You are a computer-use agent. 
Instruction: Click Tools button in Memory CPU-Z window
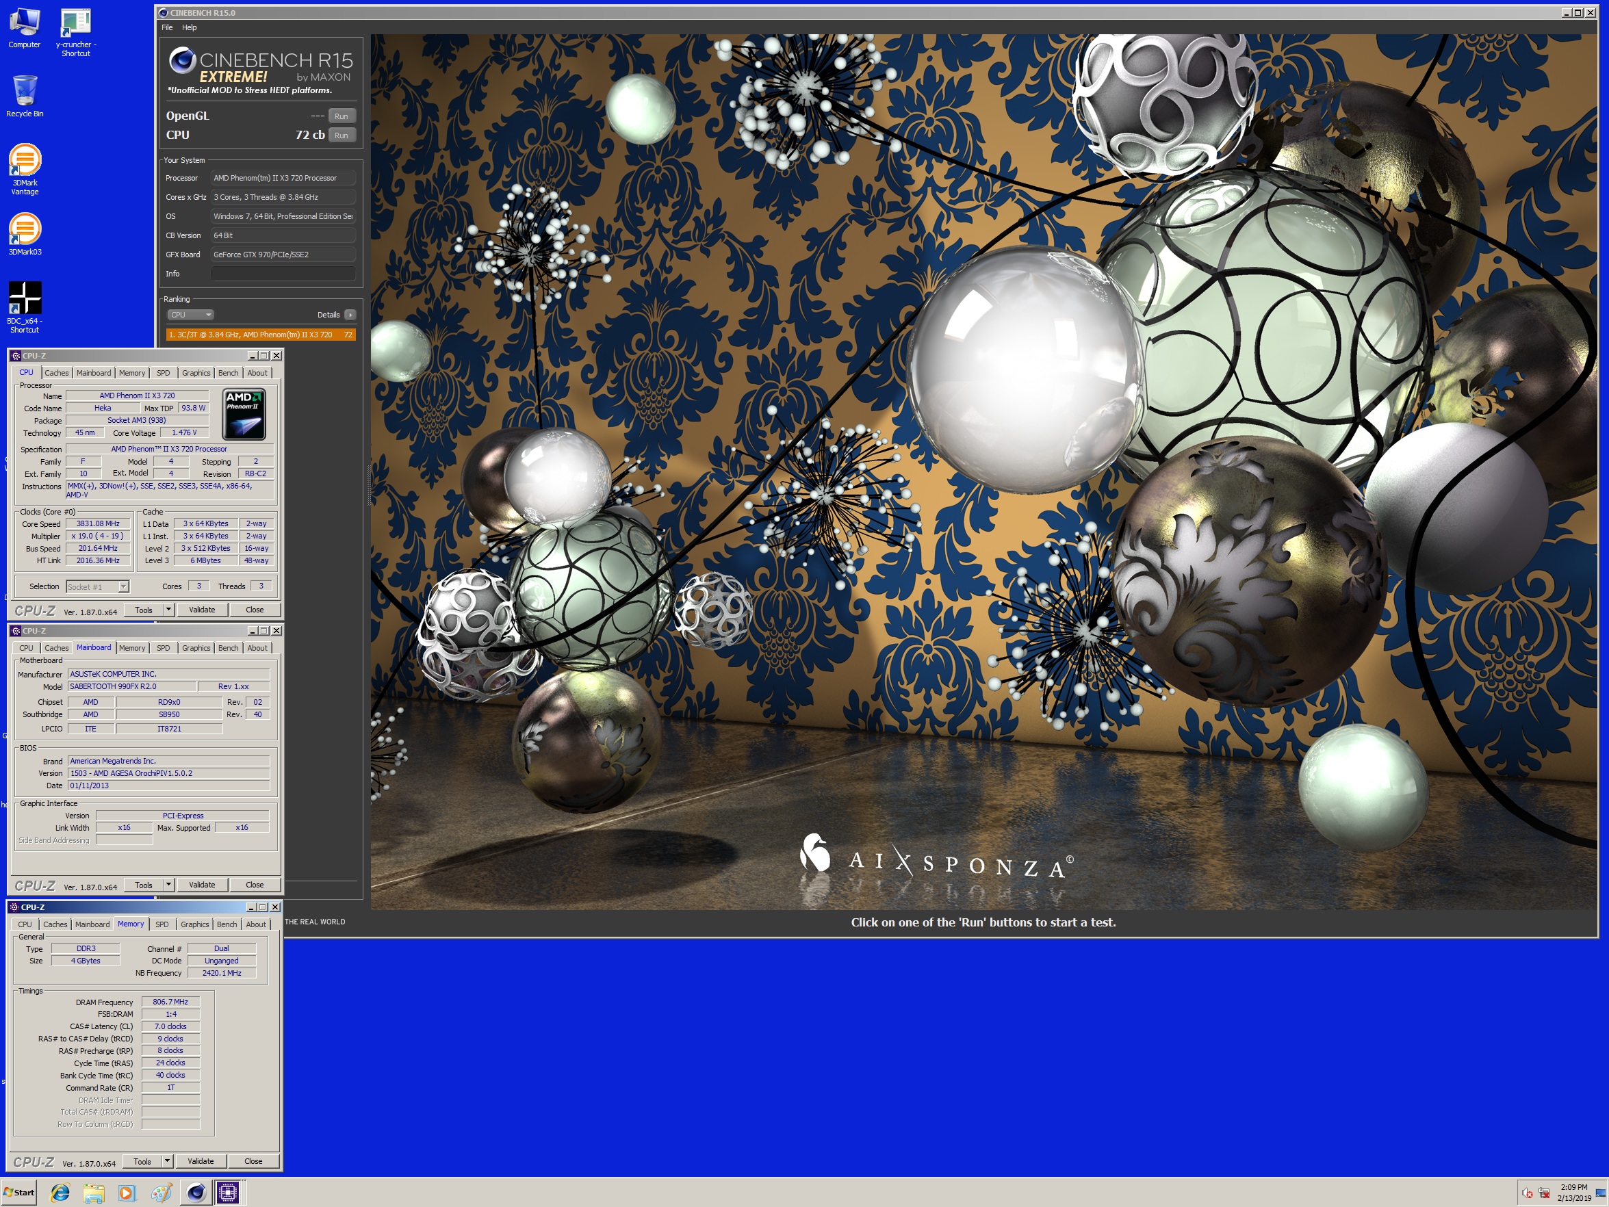142,1161
